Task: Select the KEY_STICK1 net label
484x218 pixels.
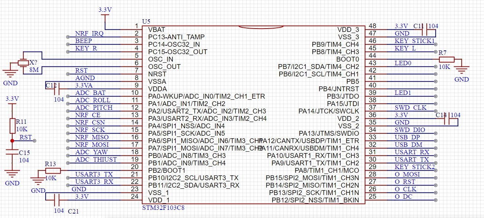Action: click(x=415, y=41)
